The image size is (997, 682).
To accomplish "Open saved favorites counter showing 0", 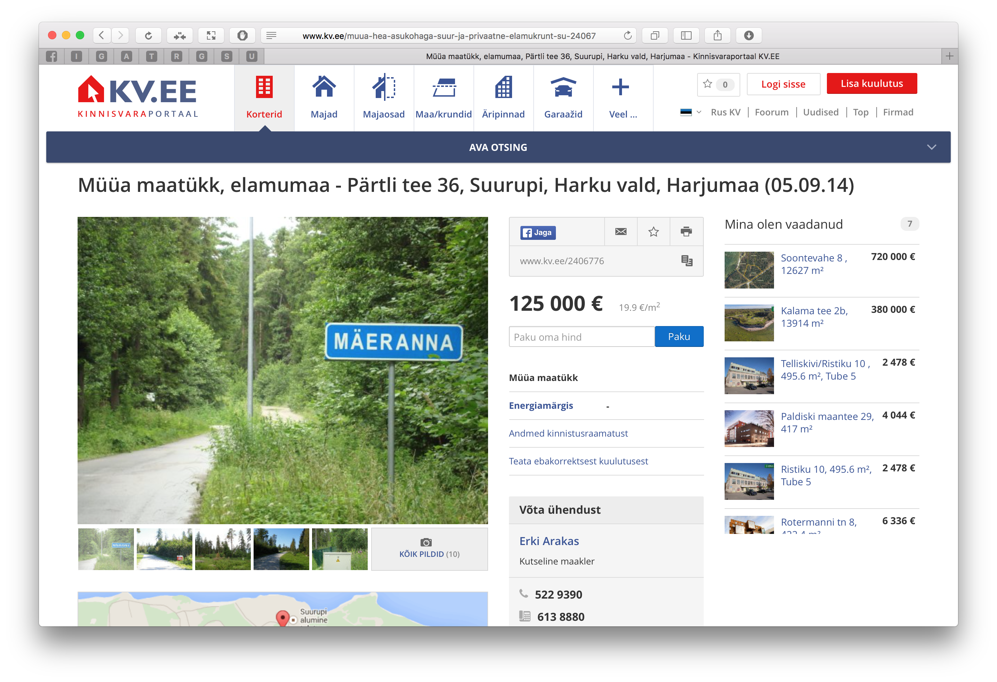I will click(x=719, y=84).
